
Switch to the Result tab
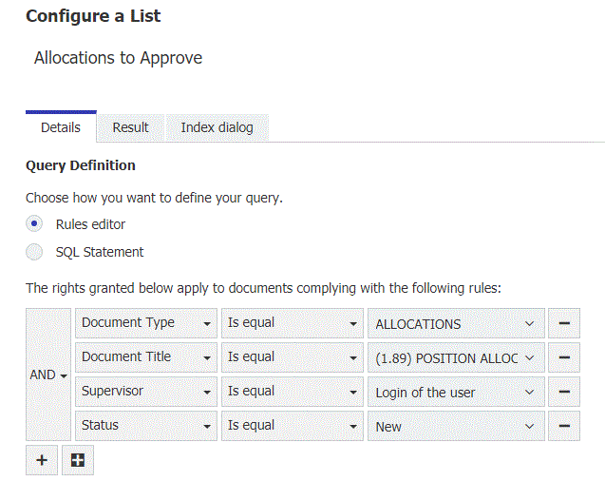(130, 127)
